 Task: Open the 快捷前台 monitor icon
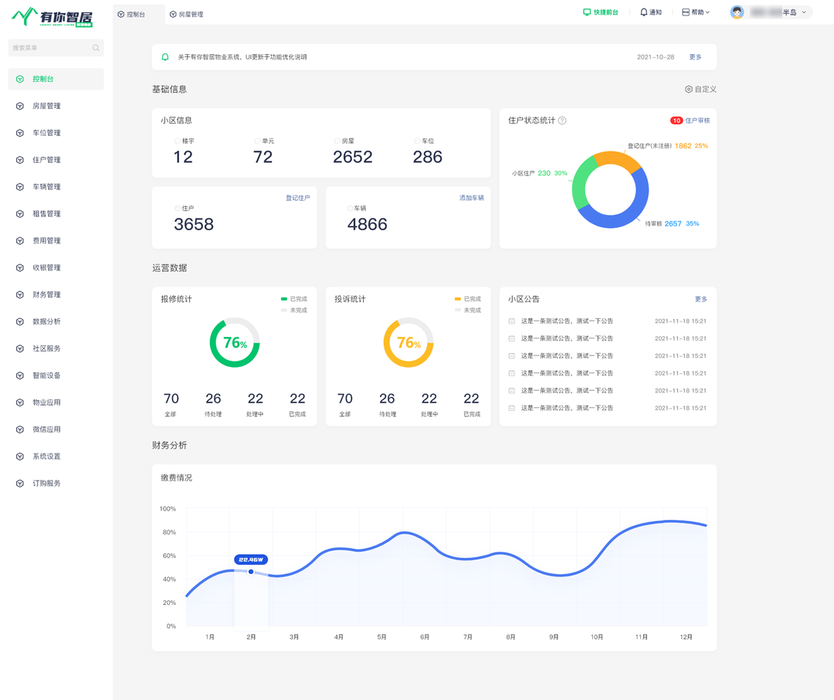click(587, 12)
